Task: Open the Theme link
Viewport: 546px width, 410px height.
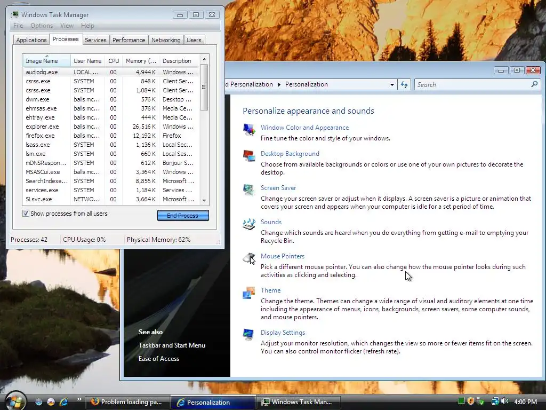Action: pos(270,290)
